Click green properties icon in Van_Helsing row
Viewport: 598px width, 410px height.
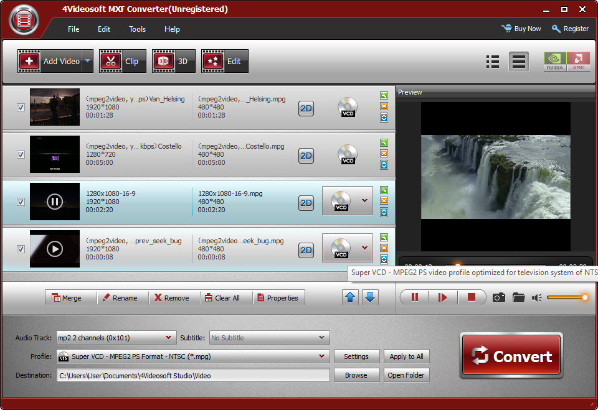[384, 96]
